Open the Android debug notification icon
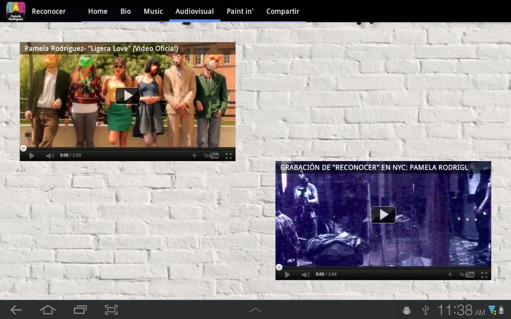 [x=407, y=310]
